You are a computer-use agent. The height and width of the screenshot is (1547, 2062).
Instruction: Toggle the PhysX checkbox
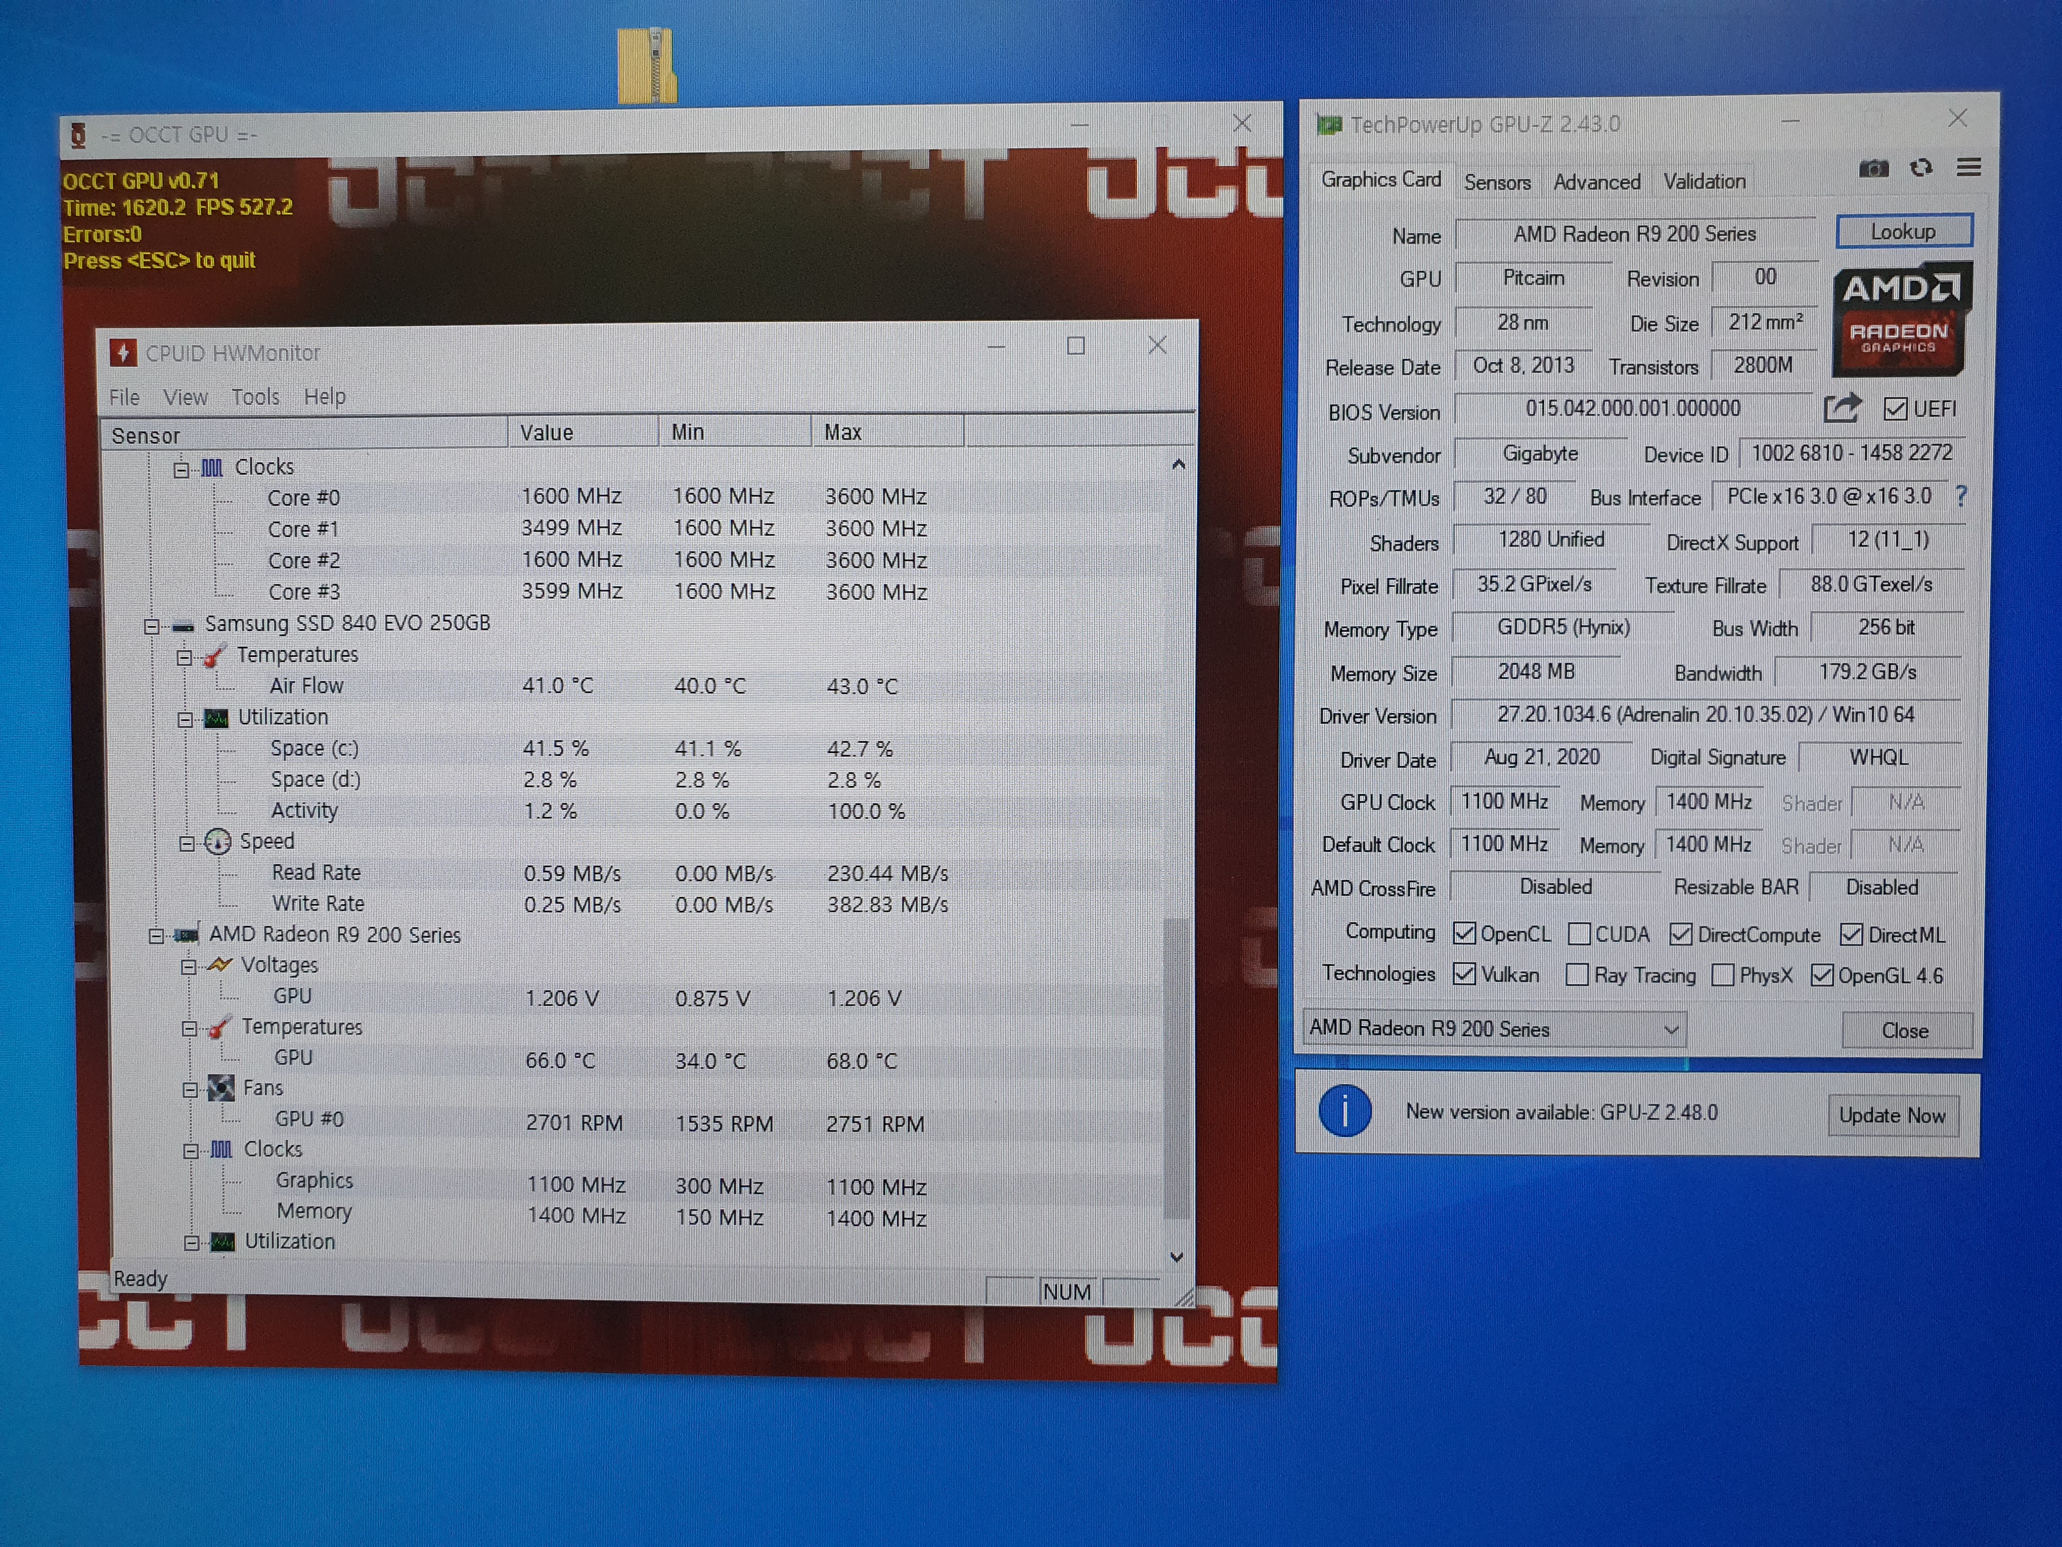click(x=1723, y=976)
